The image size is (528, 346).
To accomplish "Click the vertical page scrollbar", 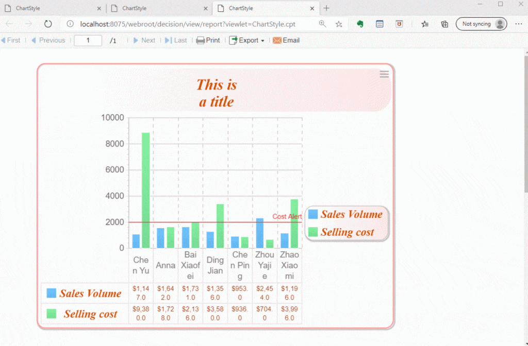I will 525,125.
